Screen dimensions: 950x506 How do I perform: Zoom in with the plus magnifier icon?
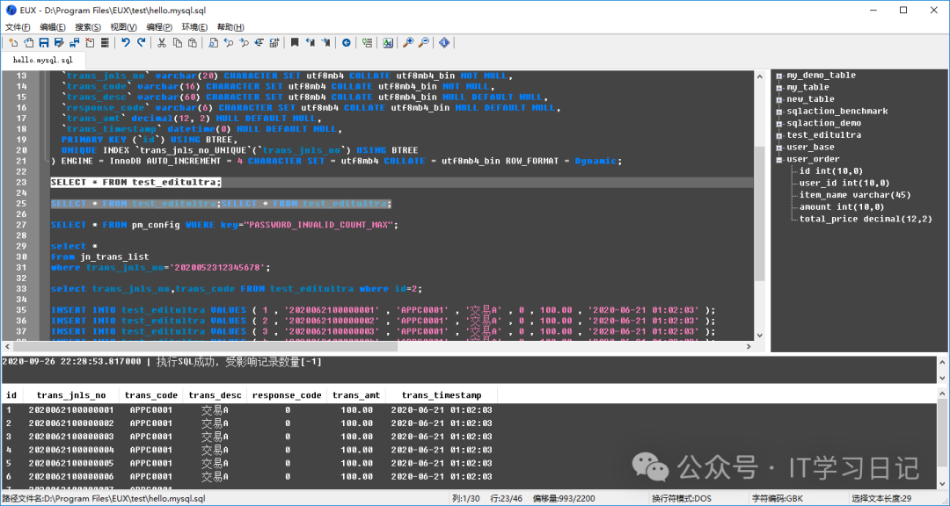pyautogui.click(x=408, y=42)
